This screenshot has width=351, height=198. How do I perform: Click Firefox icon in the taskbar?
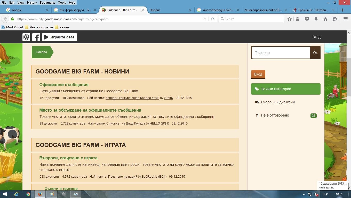(x=40, y=194)
